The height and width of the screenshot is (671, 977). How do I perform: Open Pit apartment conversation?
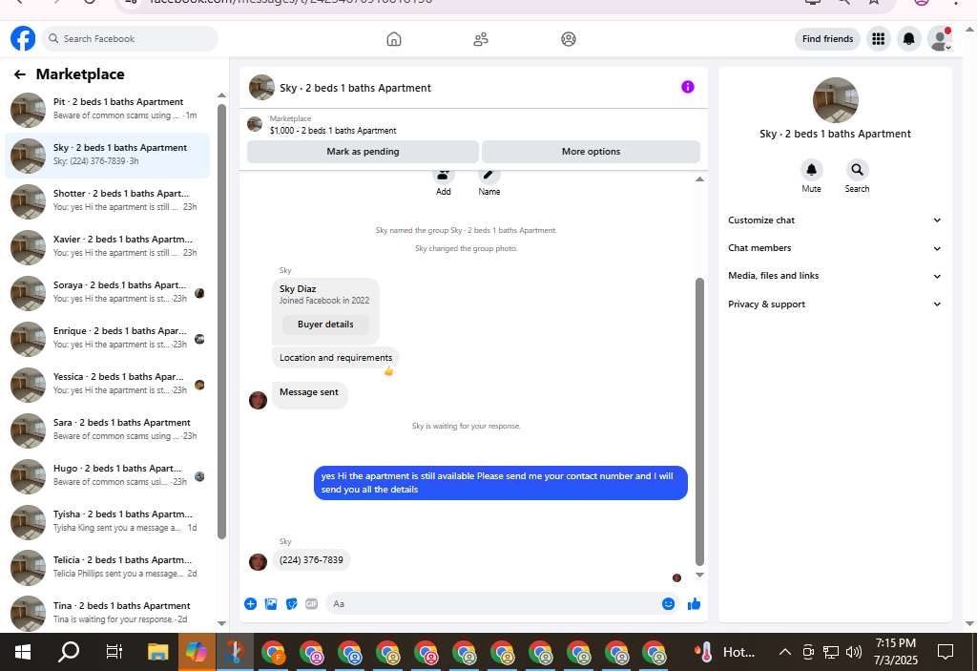click(x=107, y=109)
